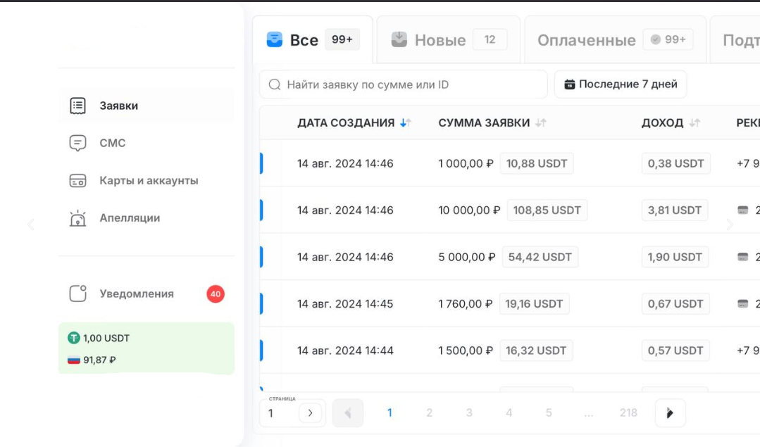Click the Заявки list icon
The width and height of the screenshot is (760, 447).
(x=77, y=106)
